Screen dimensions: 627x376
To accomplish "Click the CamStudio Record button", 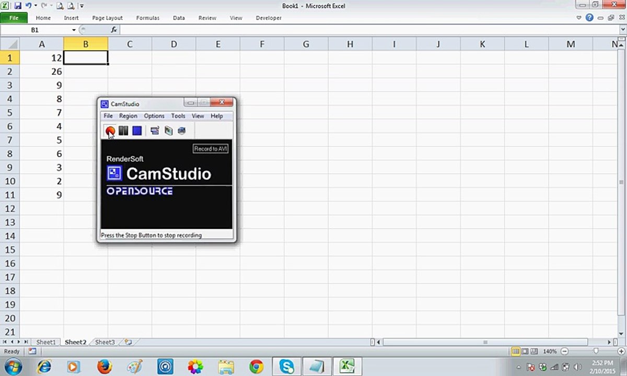I will (x=110, y=131).
